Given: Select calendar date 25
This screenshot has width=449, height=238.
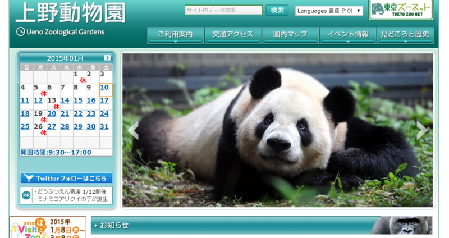Looking at the screenshot, I should point(25,127).
